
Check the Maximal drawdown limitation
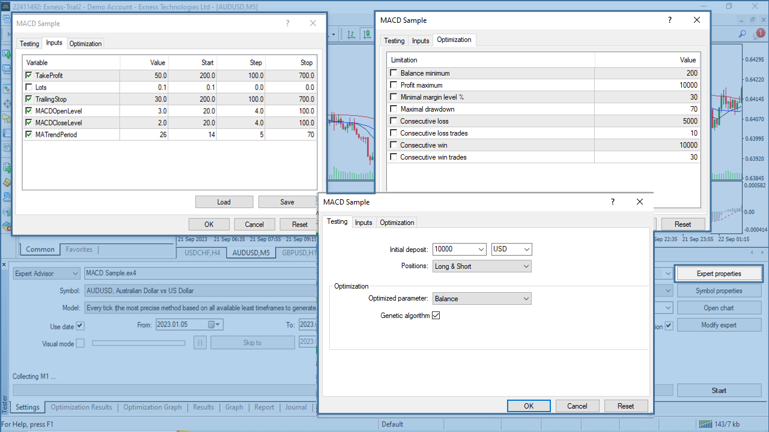pyautogui.click(x=394, y=109)
